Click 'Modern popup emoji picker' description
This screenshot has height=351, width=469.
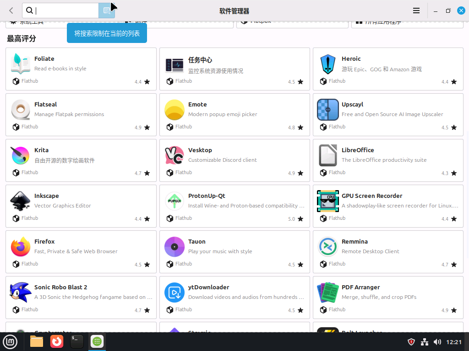pyautogui.click(x=223, y=114)
